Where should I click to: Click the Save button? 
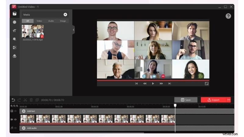[186, 100]
